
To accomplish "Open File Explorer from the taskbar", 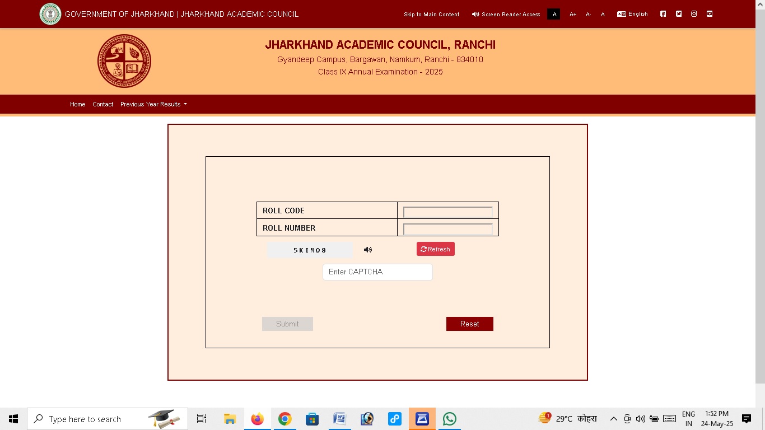I will [x=230, y=419].
